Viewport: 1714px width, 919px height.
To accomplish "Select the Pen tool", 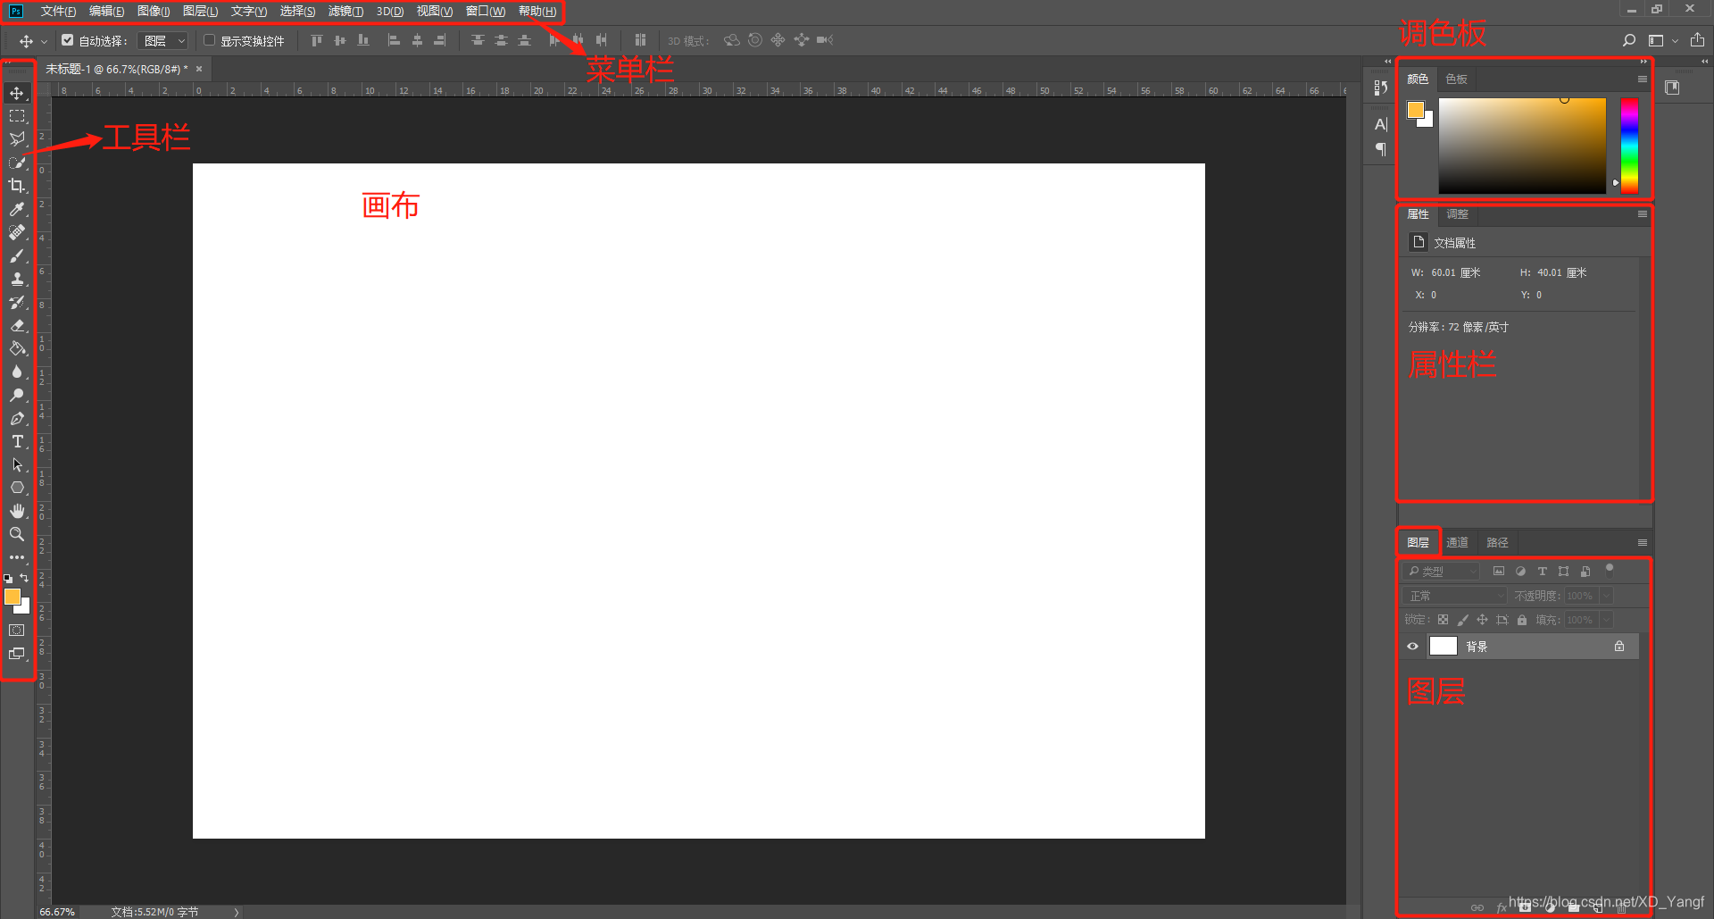I will (x=17, y=418).
